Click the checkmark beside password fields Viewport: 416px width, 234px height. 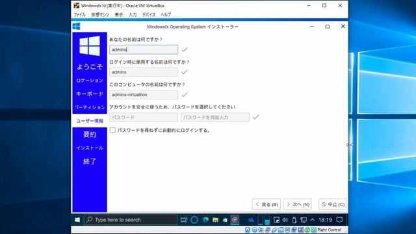tap(255, 117)
